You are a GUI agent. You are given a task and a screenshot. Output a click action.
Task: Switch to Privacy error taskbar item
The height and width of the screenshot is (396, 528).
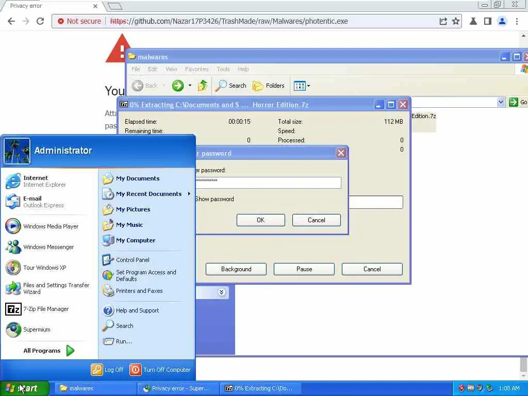177,388
